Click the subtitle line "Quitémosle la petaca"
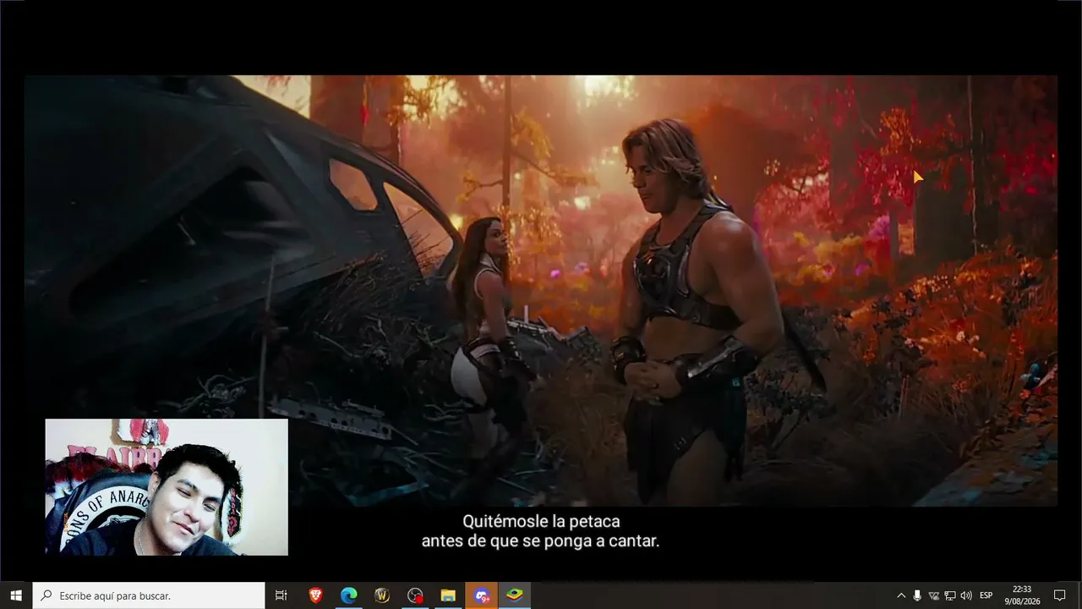Screen dimensions: 1082x609 coord(541,521)
